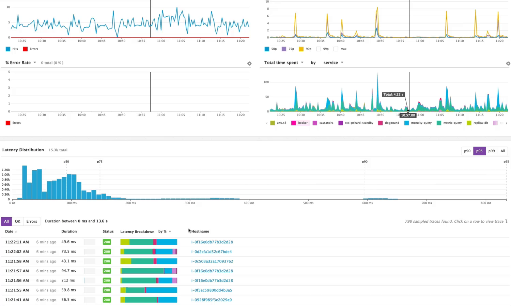This screenshot has height=306, width=511.
Task: Switch to the OK traces tab
Action: tap(17, 221)
